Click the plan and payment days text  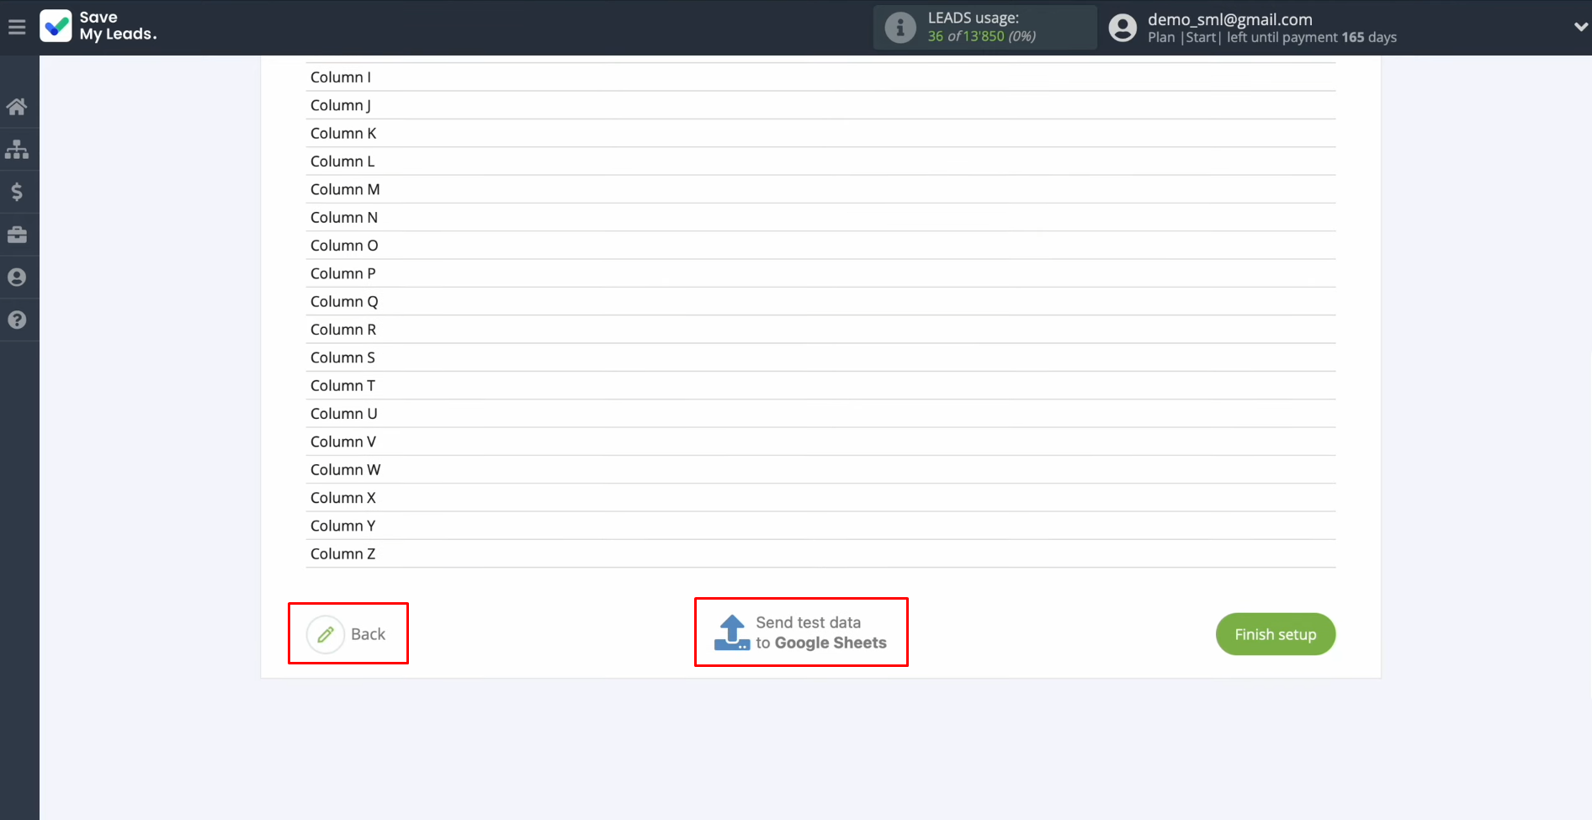[1271, 37]
